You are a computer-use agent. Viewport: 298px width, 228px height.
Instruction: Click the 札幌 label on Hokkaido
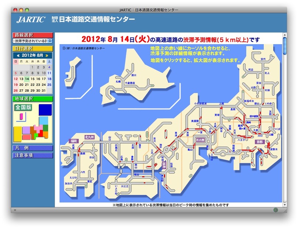pos(118,82)
